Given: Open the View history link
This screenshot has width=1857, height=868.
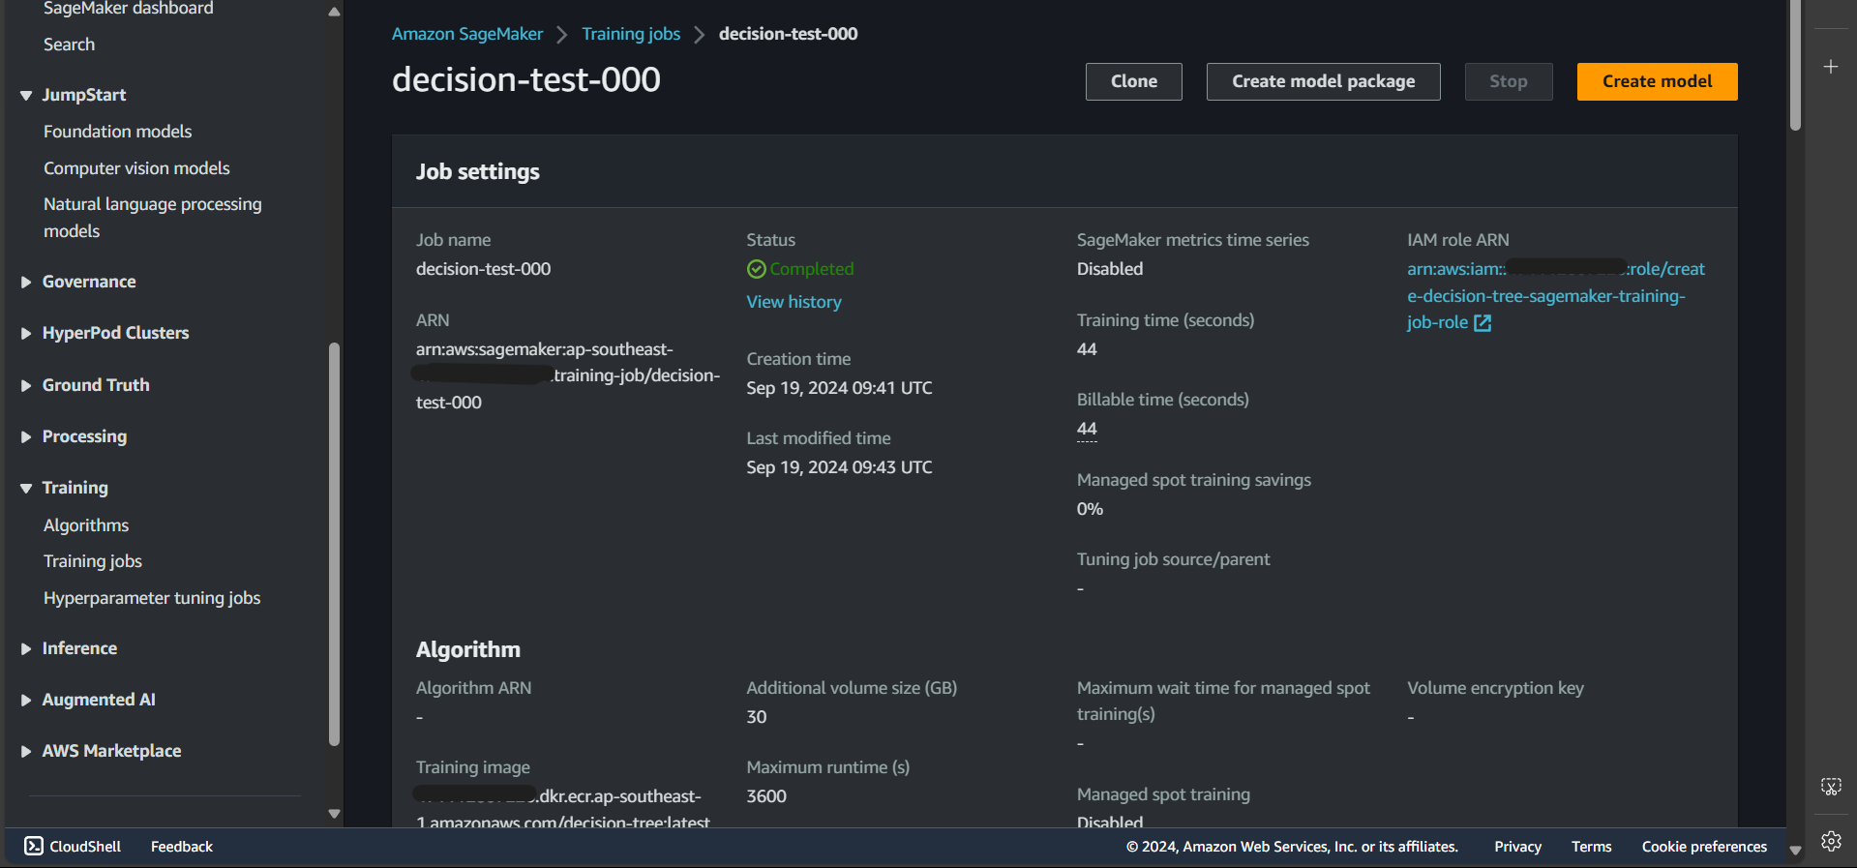Looking at the screenshot, I should pyautogui.click(x=794, y=302).
